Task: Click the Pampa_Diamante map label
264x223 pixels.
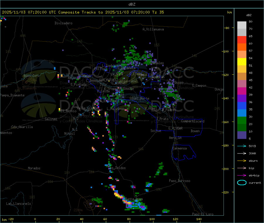Action: click(12, 95)
